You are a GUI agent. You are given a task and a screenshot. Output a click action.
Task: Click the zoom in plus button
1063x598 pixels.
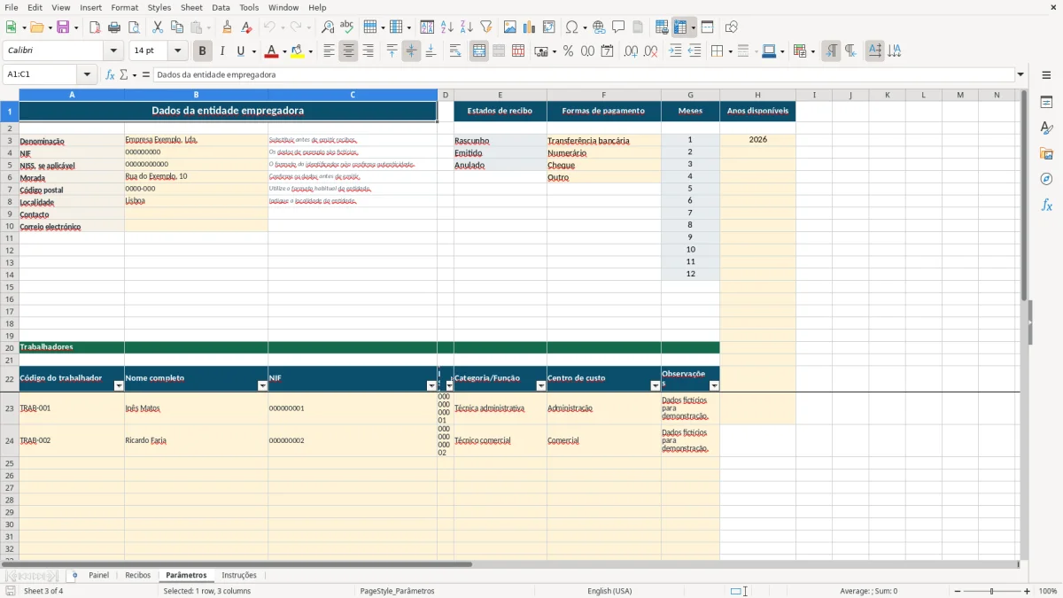[x=1028, y=591]
